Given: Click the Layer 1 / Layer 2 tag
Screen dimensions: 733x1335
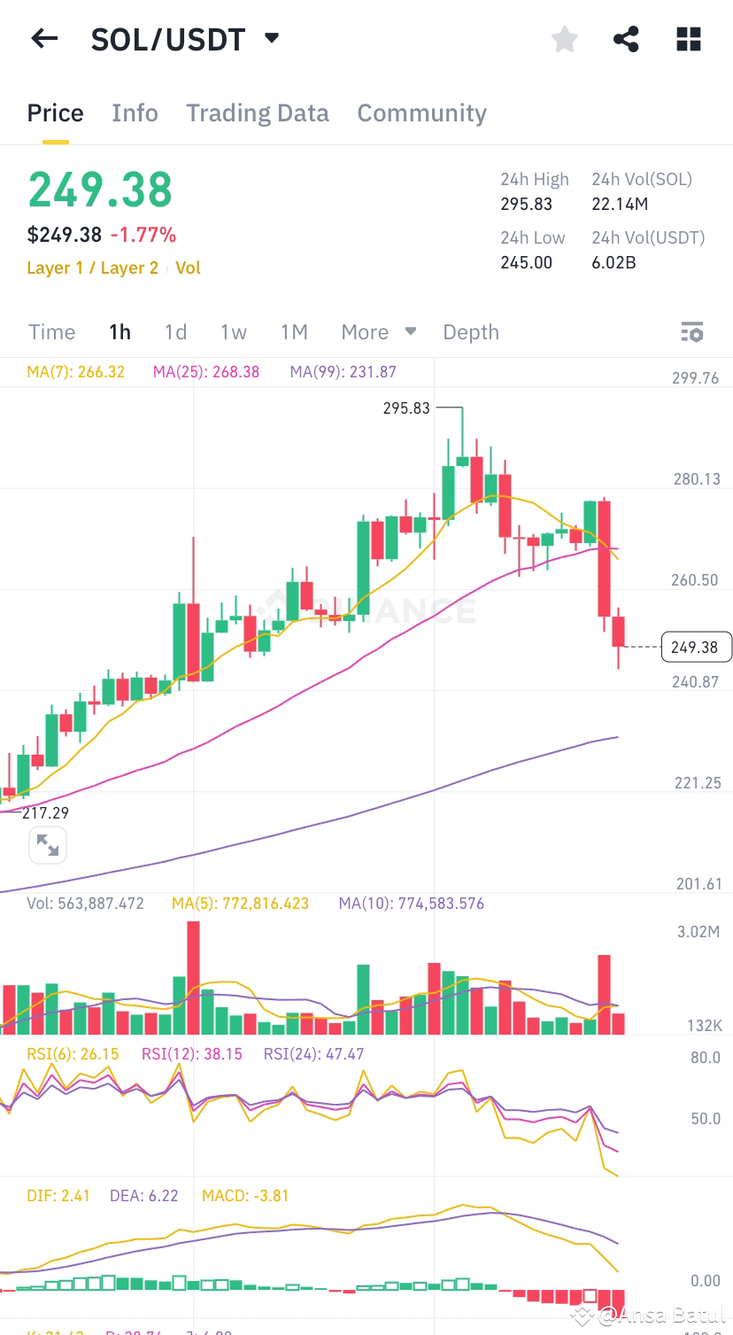Looking at the screenshot, I should [93, 268].
